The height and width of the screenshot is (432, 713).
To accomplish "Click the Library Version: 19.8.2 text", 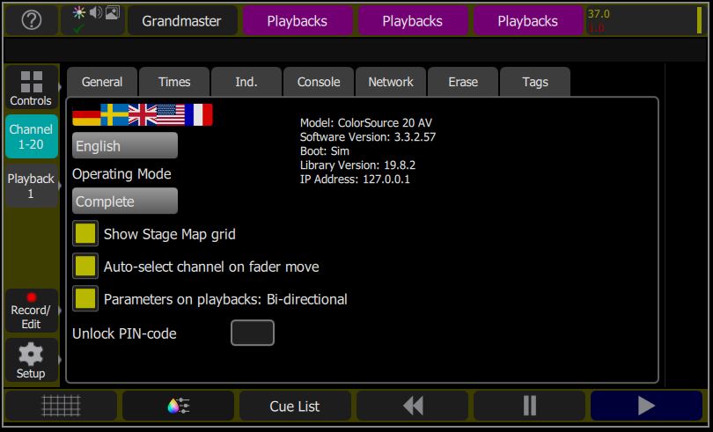I will 358,165.
